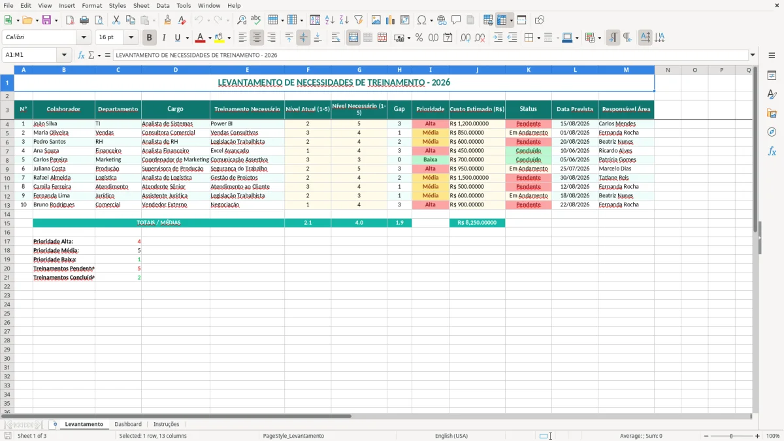Open Conditional Formatting dropdown arrow
This screenshot has width=784, height=441.
(599, 38)
